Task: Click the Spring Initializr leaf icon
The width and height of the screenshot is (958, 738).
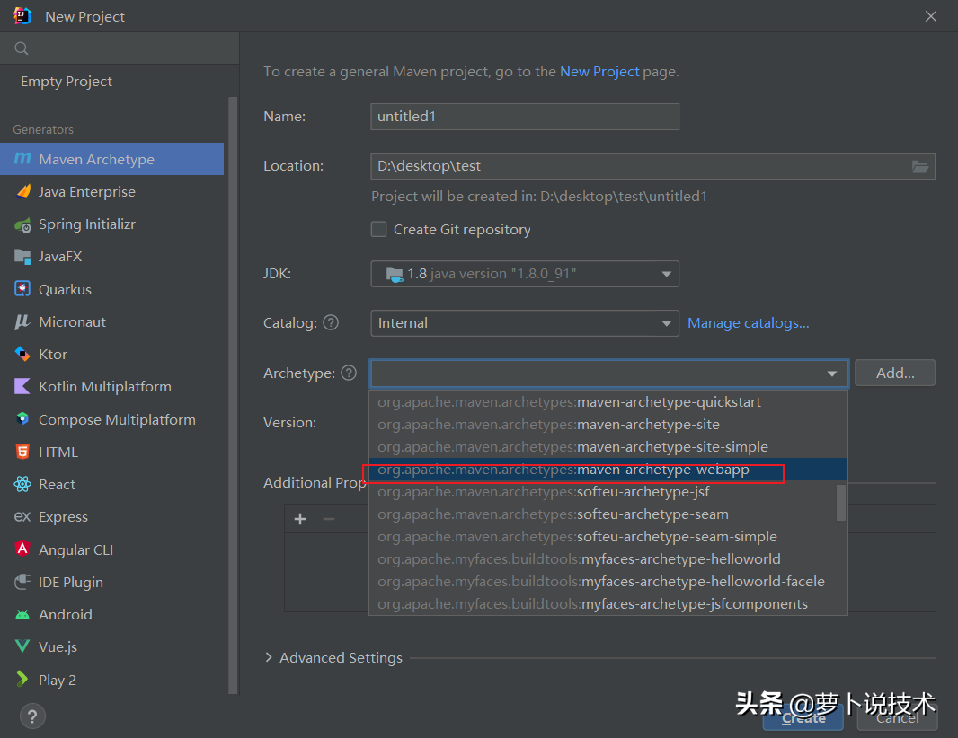Action: click(22, 224)
